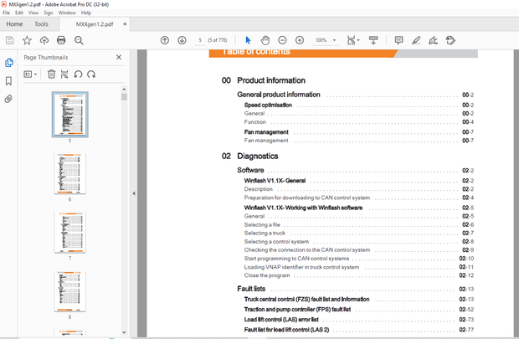Viewport: 519px width, 339px height.
Task: Select the Hand pan tool
Action: click(265, 40)
